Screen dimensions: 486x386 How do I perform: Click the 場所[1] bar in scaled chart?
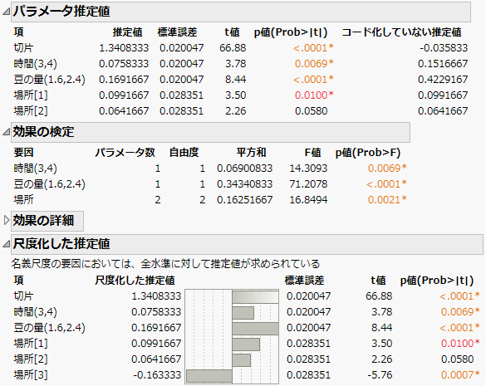246,344
